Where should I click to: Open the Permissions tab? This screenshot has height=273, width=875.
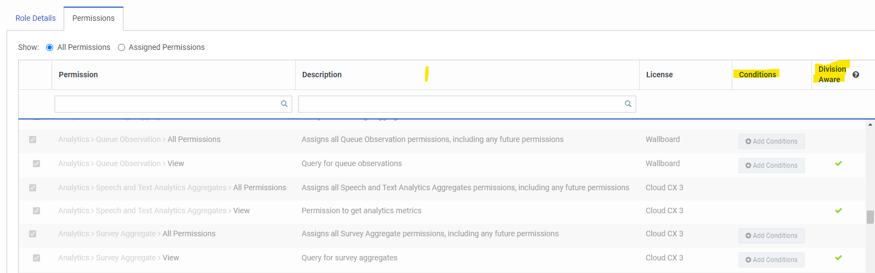coord(93,18)
